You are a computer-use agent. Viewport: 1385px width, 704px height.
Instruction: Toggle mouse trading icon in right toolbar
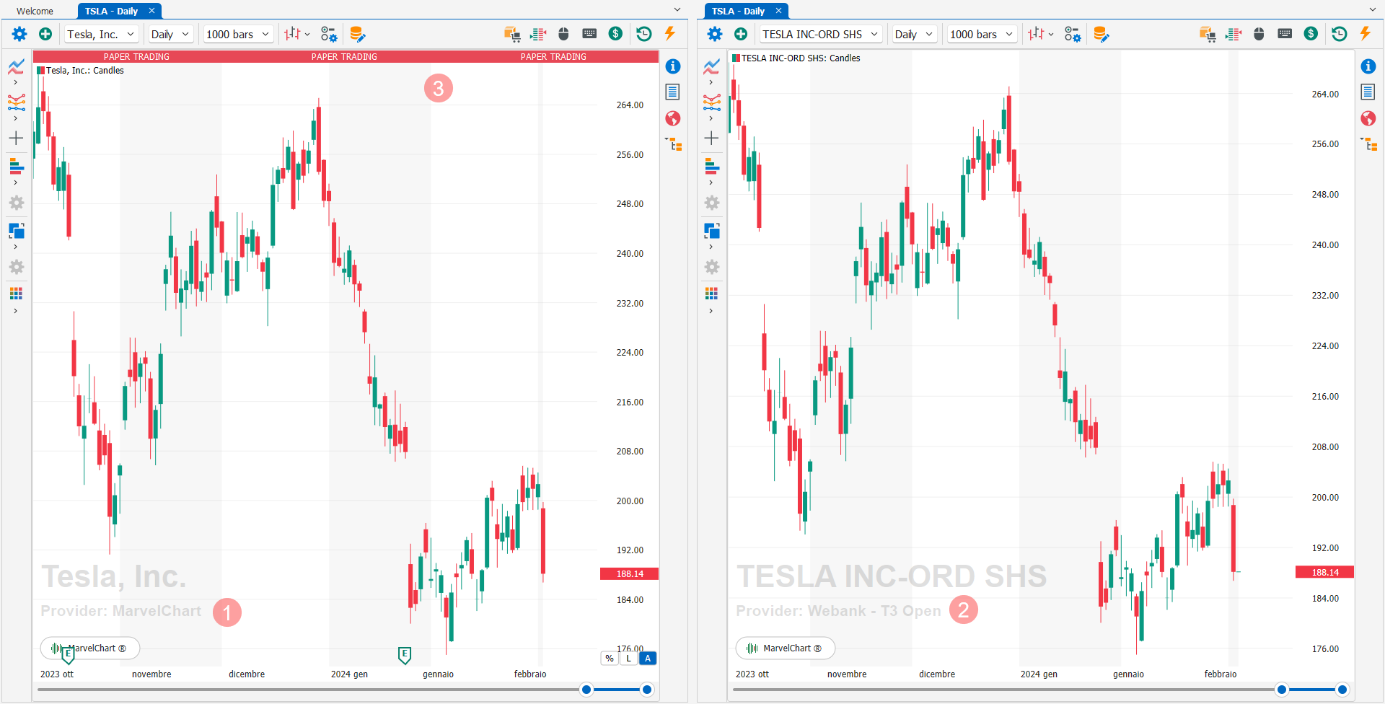coord(1259,34)
